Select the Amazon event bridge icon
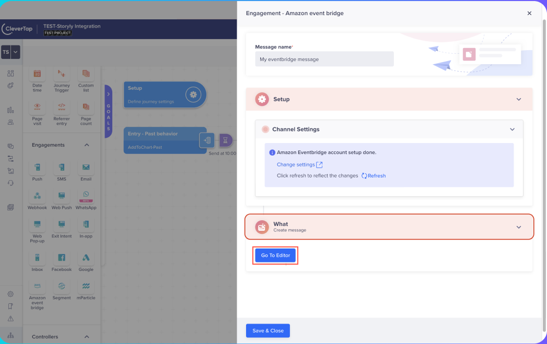 (37, 286)
